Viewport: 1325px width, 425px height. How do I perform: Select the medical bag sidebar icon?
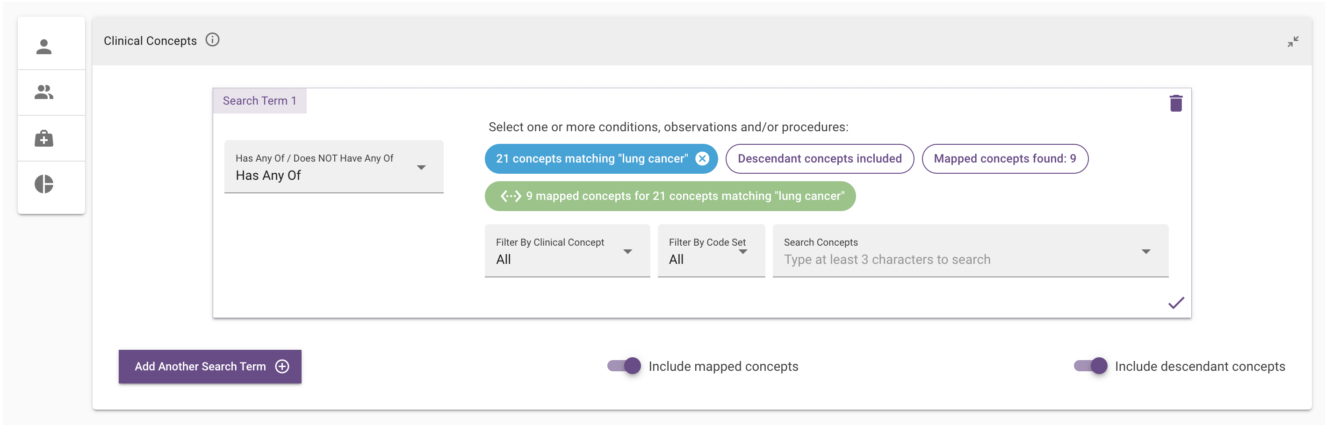[x=44, y=138]
